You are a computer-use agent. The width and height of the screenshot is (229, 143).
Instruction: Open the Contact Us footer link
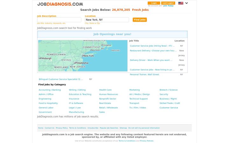(50, 128)
